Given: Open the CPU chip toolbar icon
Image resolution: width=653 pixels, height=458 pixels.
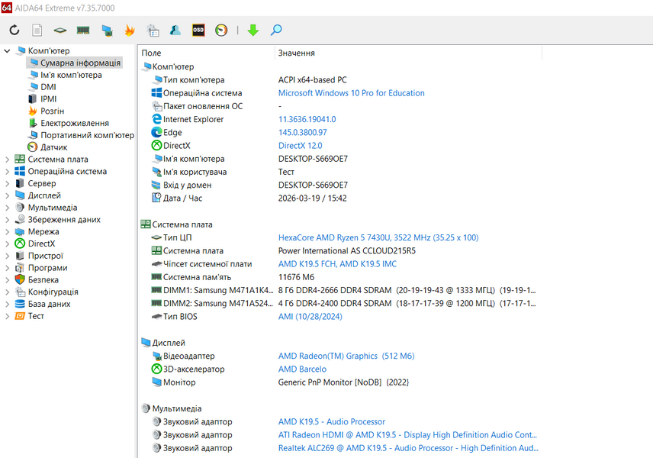Looking at the screenshot, I should point(60,30).
